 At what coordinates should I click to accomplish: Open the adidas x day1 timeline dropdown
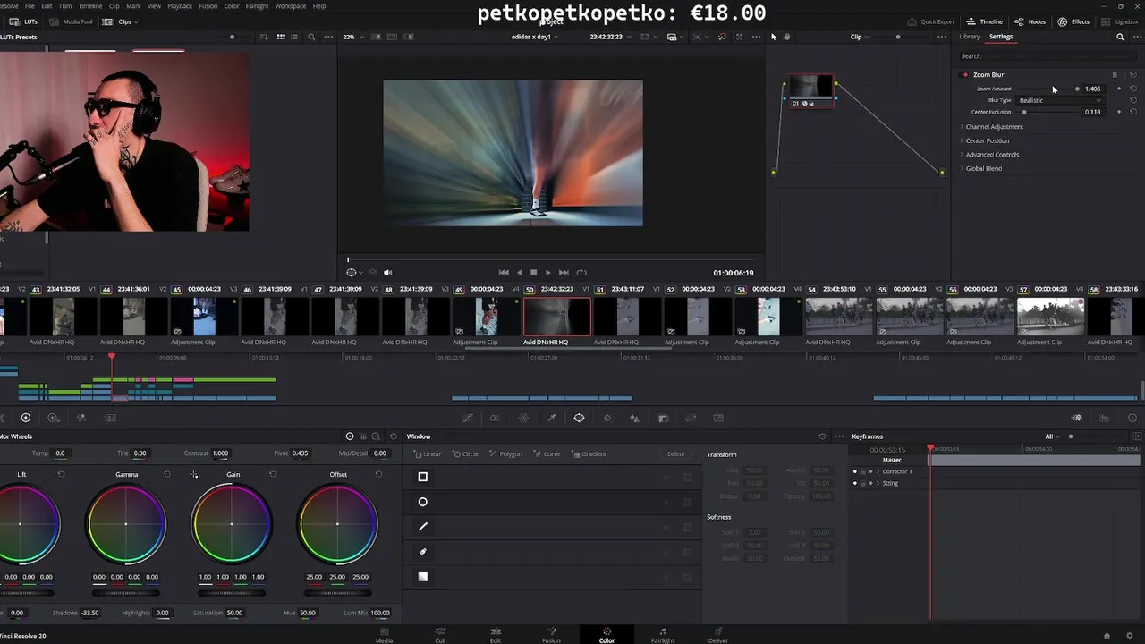535,37
